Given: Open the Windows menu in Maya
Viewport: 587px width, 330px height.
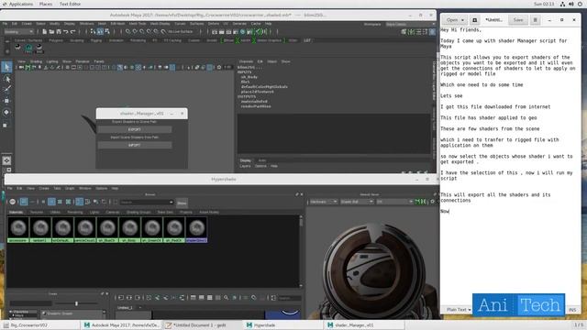Looking at the screenshot, I should pos(86,24).
